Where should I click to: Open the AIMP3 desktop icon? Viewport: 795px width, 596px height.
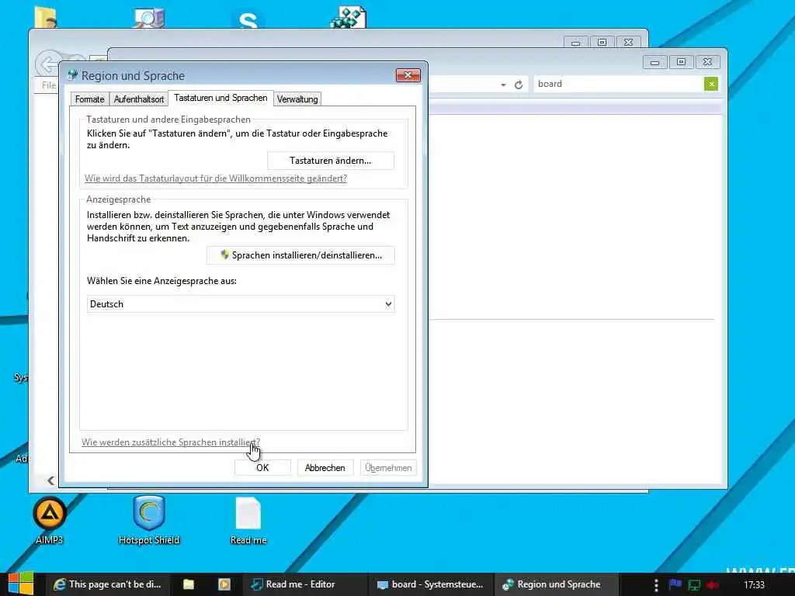[x=49, y=520]
